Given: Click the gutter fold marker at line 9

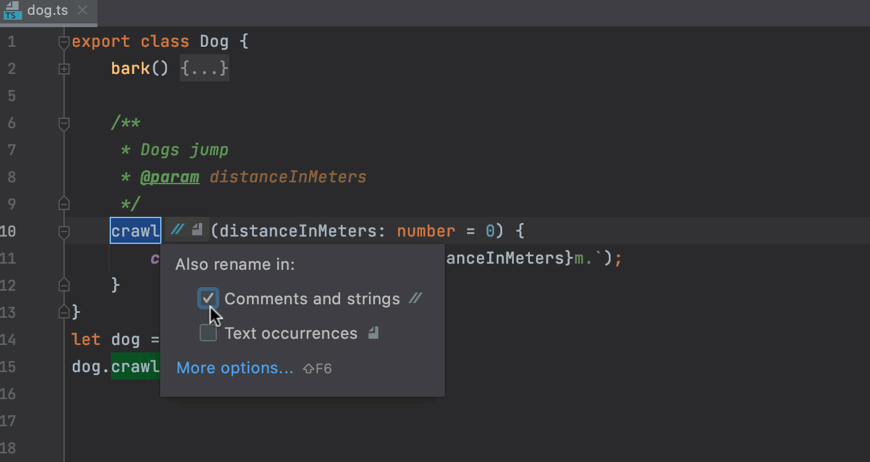Looking at the screenshot, I should 63,203.
